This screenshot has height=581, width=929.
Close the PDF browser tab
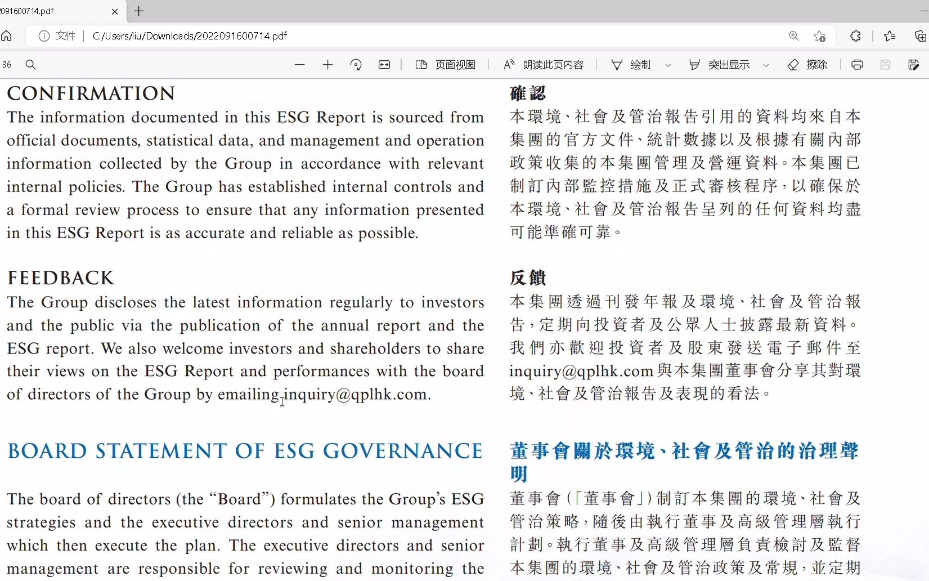115,11
